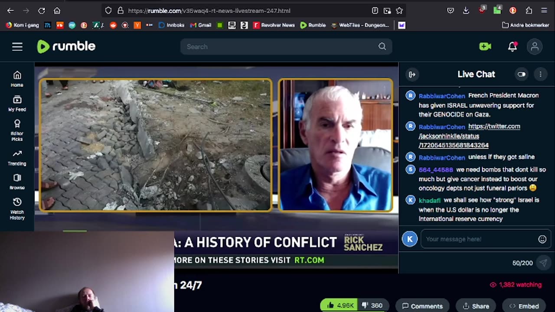The width and height of the screenshot is (555, 312).
Task: Click the khadafi chat username
Action: point(429,200)
